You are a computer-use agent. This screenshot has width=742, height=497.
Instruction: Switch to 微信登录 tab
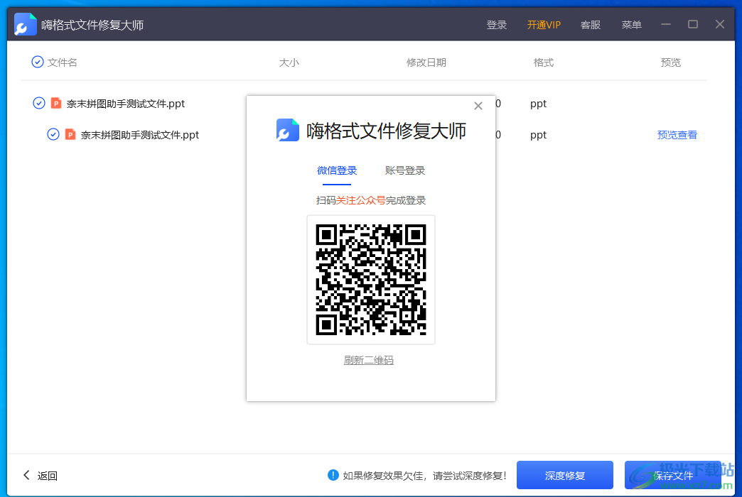coord(337,170)
